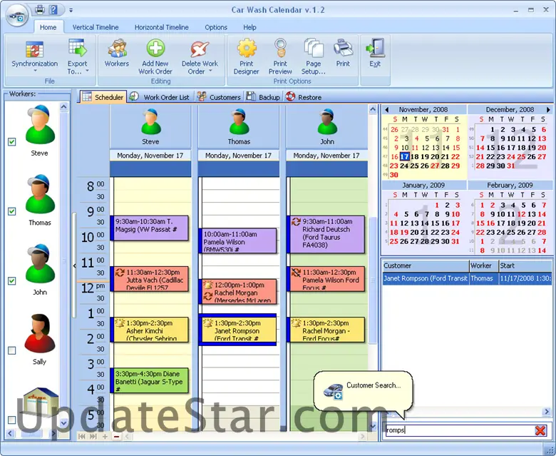Open the Backup tab
This screenshot has height=456, width=556.
[263, 97]
